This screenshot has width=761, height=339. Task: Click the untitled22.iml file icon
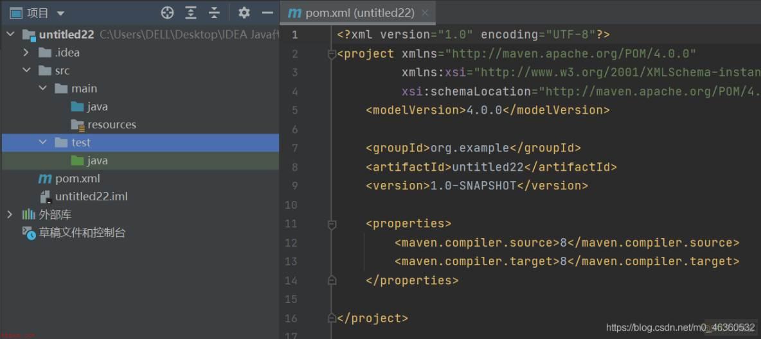(45, 196)
